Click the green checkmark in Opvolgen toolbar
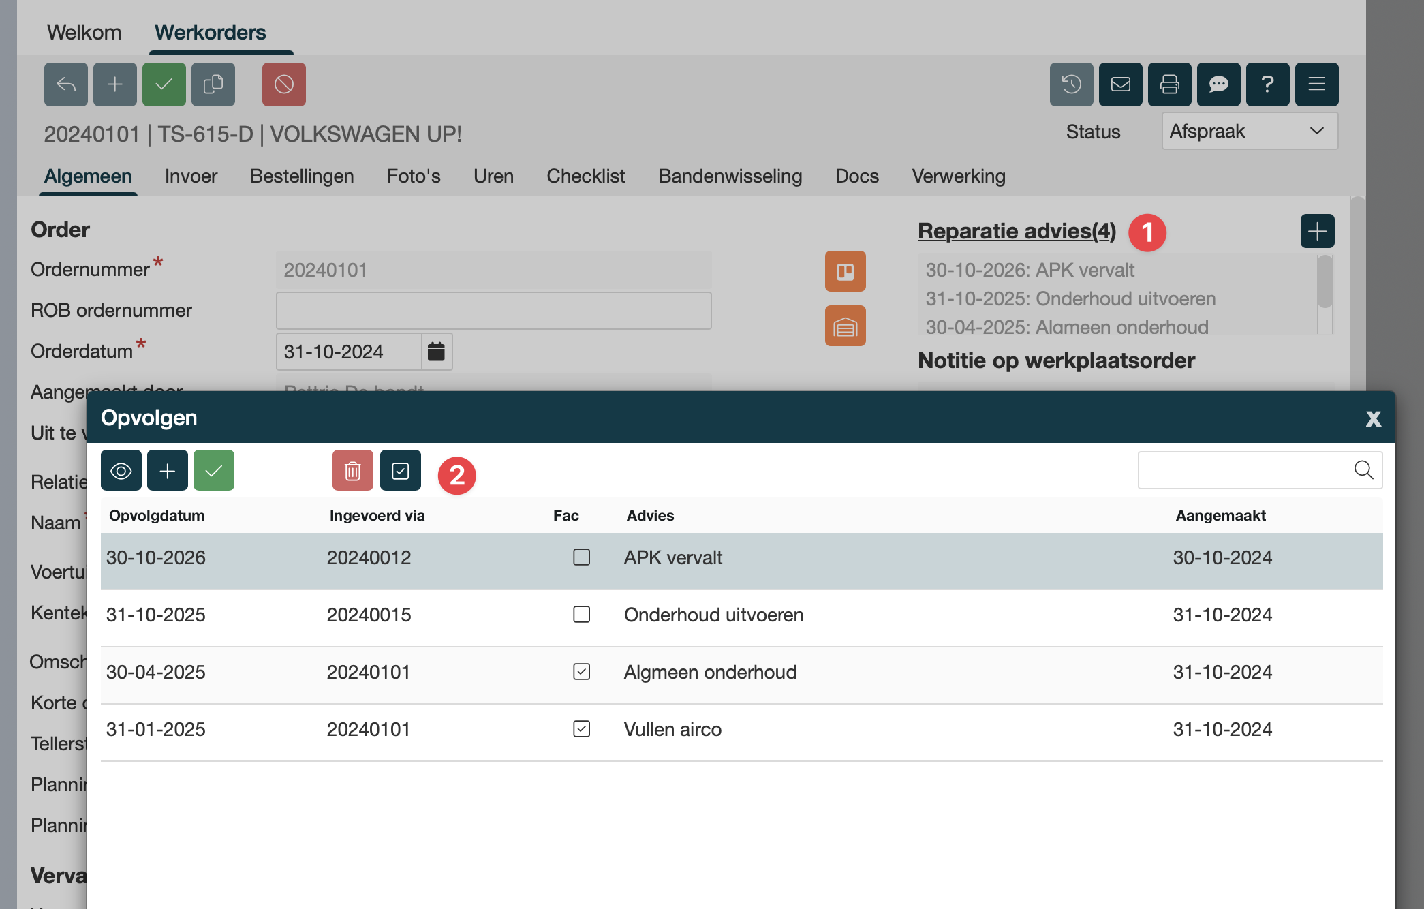 tap(213, 470)
